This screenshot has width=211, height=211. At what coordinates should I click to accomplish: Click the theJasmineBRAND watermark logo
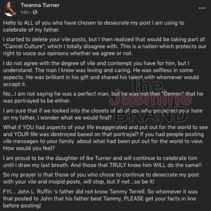(x=151, y=100)
